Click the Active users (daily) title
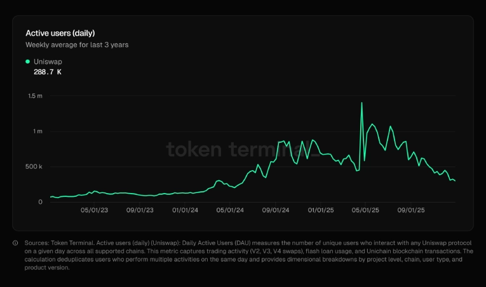 point(60,32)
